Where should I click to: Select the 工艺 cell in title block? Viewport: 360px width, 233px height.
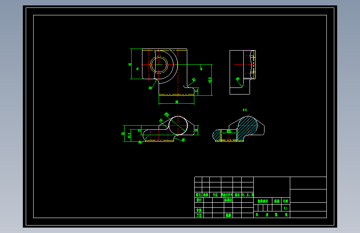coord(199,216)
